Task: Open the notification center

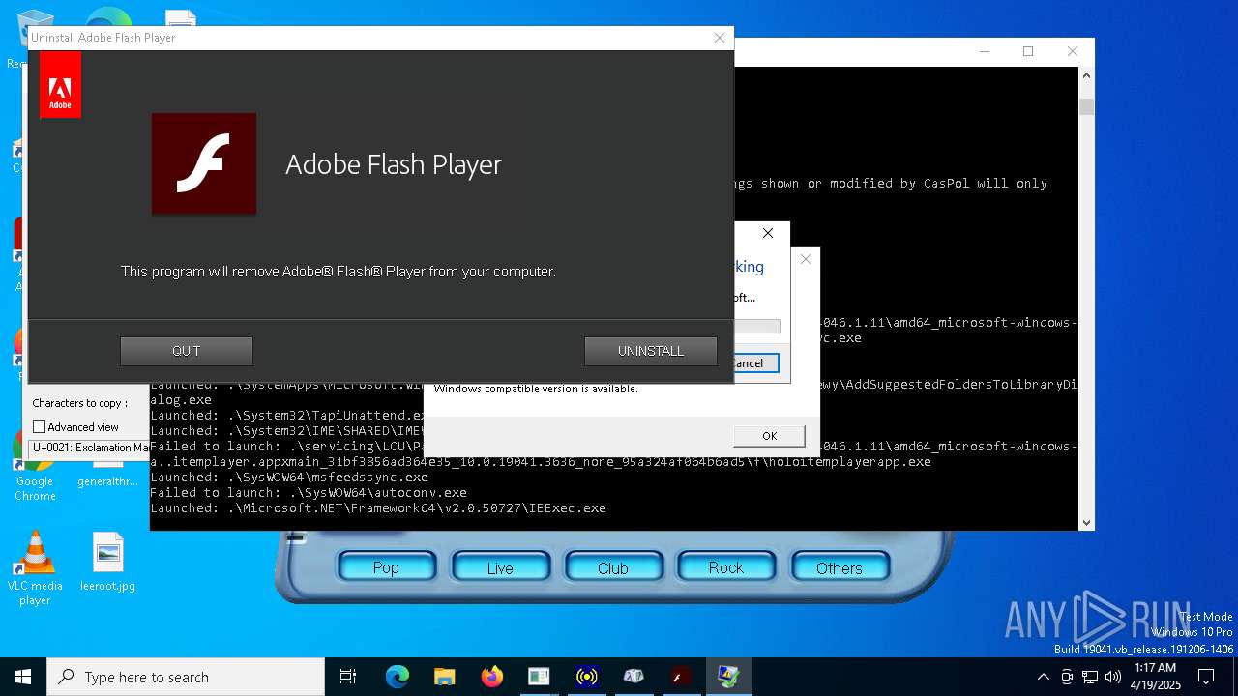Action: [x=1206, y=677]
